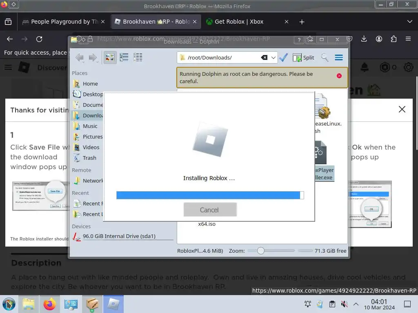Close the Get Roblox Xbox tab
Screen dimensions: 418x313
(x=287, y=22)
